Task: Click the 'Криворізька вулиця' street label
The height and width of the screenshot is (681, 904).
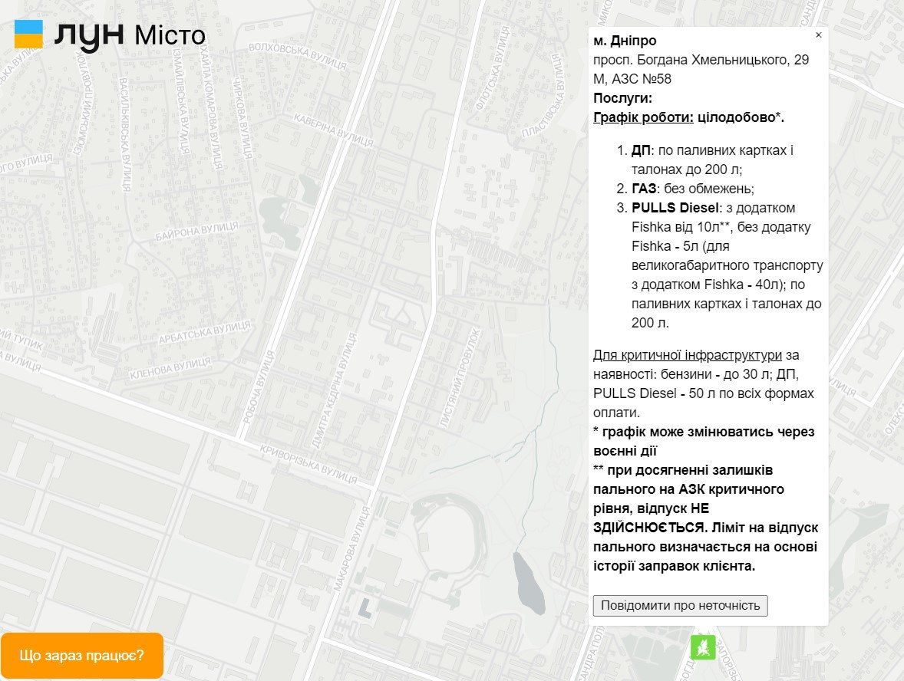Action: tap(308, 459)
